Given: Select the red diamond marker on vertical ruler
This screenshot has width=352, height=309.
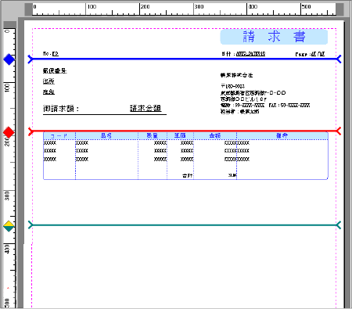Looking at the screenshot, I should click(x=9, y=132).
